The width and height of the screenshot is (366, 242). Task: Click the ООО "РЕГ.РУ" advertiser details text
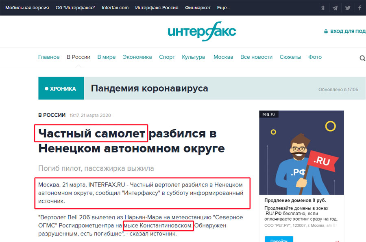tap(301, 225)
